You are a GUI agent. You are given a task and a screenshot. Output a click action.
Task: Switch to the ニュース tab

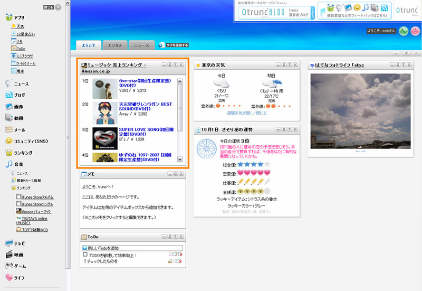click(x=141, y=45)
